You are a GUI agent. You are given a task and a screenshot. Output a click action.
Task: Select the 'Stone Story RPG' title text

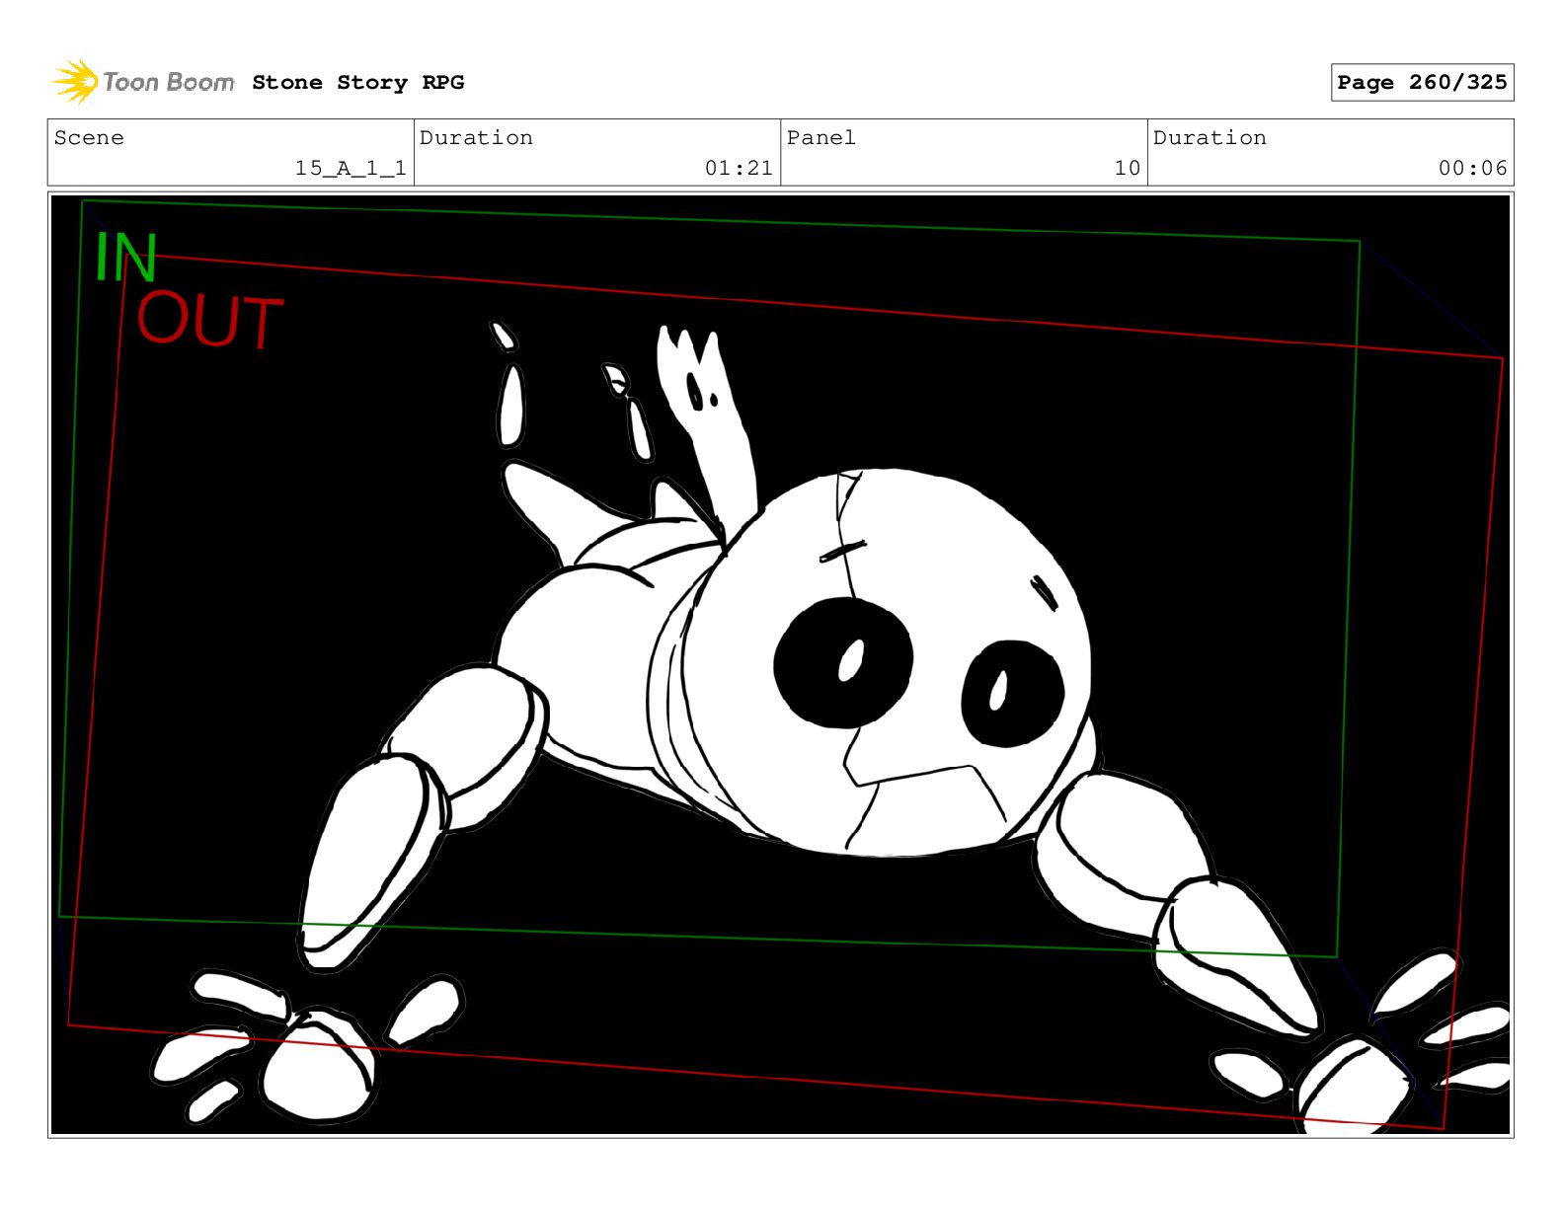(357, 83)
